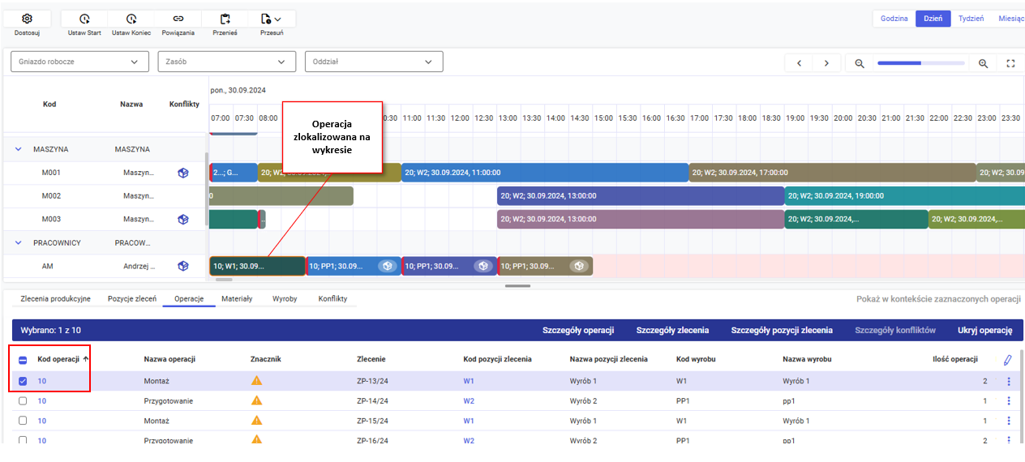Image resolution: width=1025 pixels, height=462 pixels.
Task: Open the Gniazdo robocze dropdown
Action: tap(79, 62)
